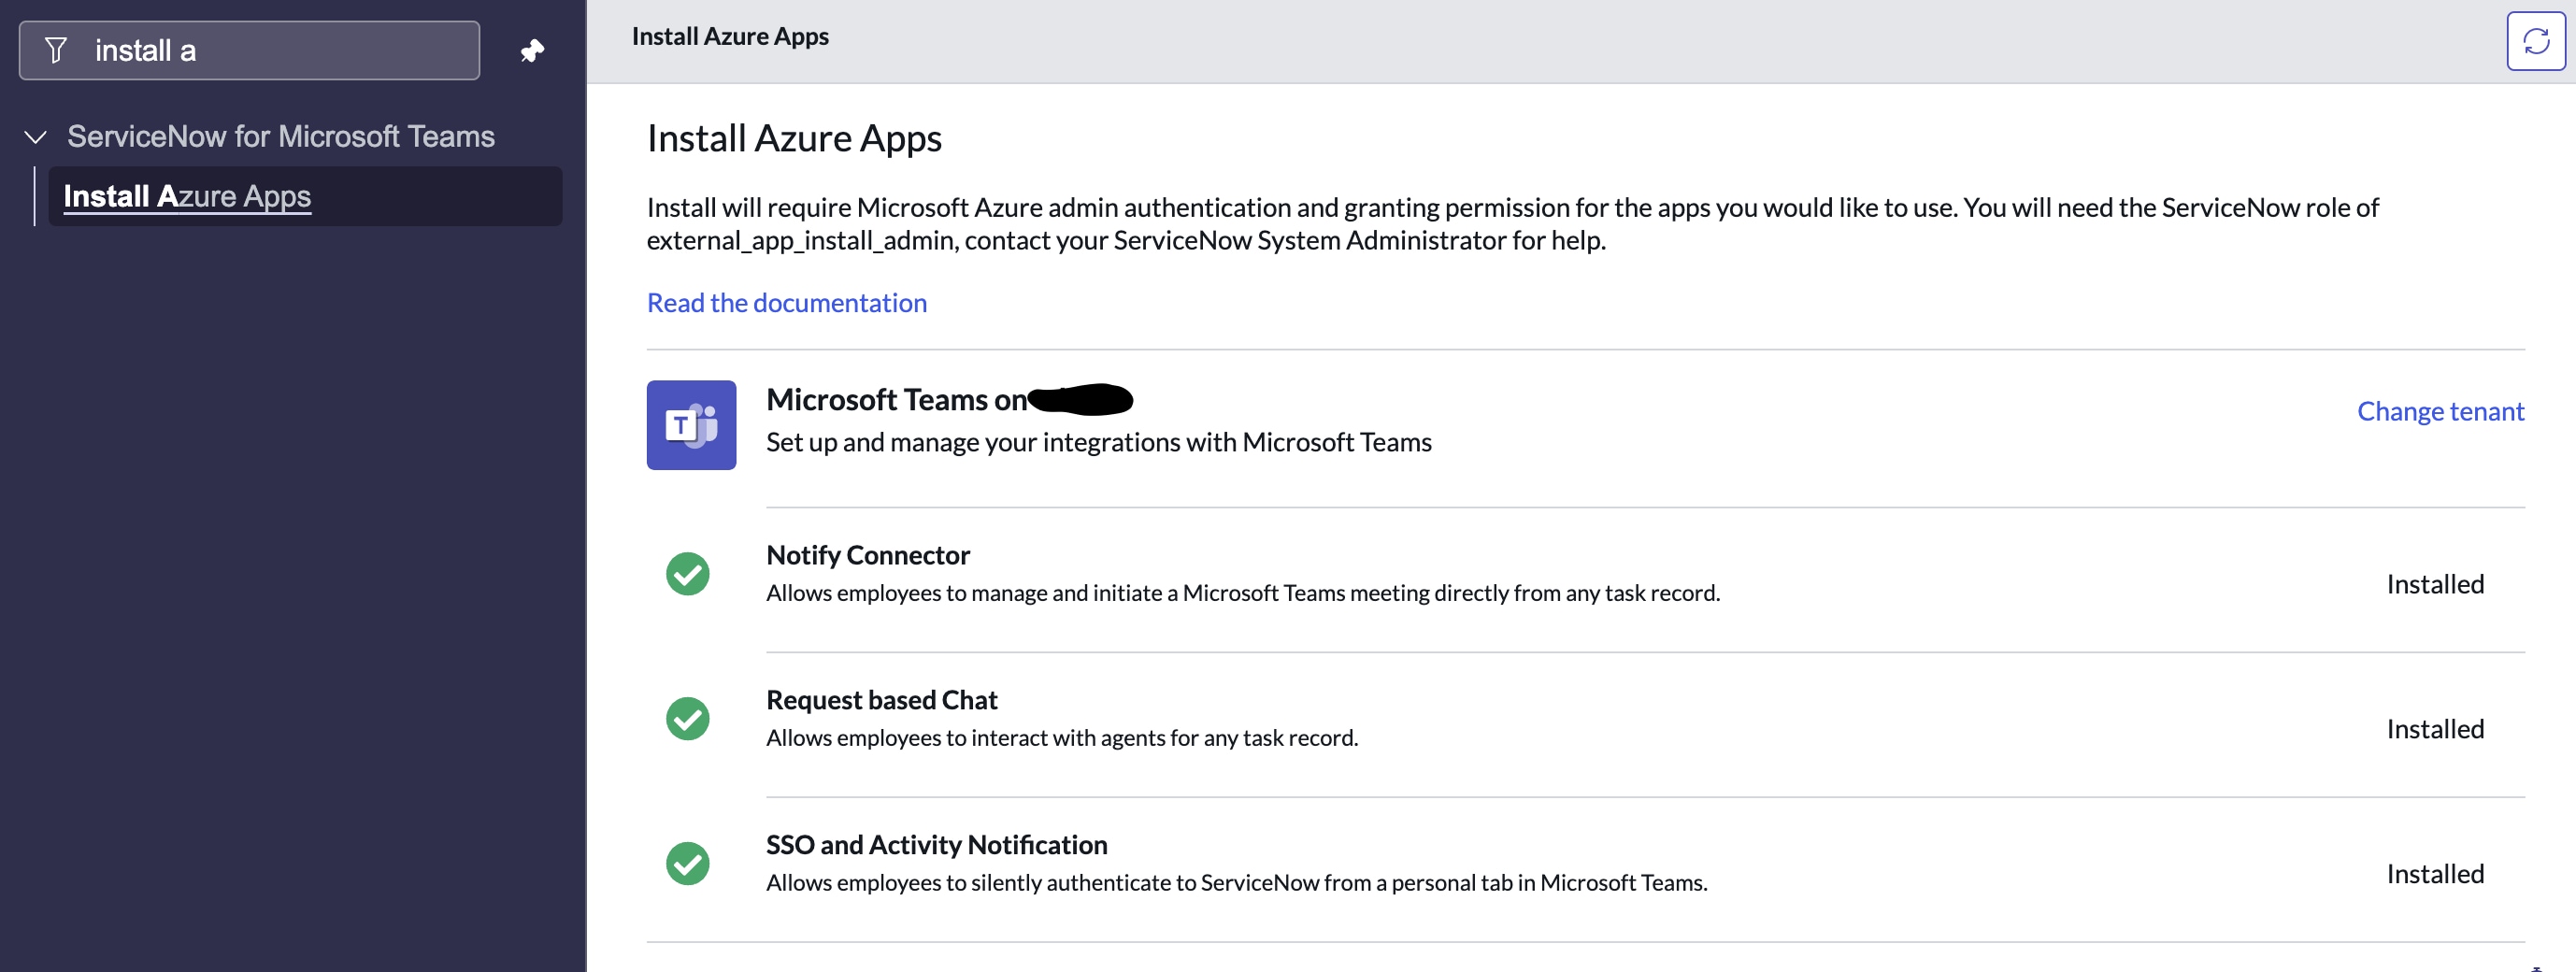
Task: Click the filter funnel icon in navigator
Action: tap(56, 50)
